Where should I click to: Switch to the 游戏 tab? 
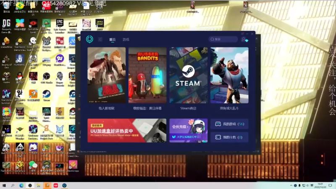click(x=126, y=39)
